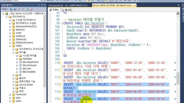
Task: Click the pubs database cylinder icon
Action: [14, 98]
